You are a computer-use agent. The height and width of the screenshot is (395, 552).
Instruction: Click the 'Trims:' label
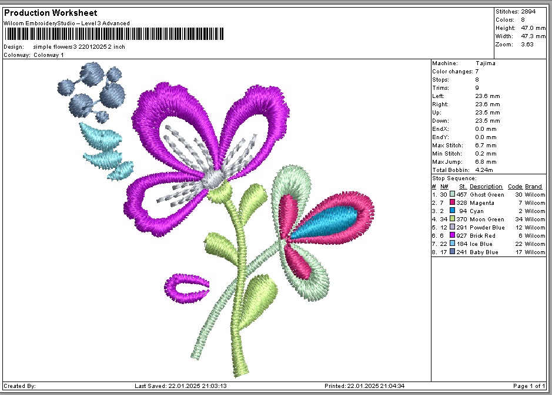tap(440, 88)
